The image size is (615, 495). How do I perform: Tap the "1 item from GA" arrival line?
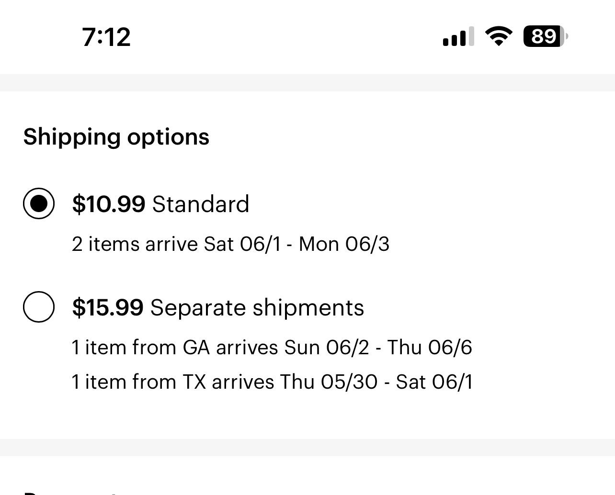pyautogui.click(x=141, y=347)
